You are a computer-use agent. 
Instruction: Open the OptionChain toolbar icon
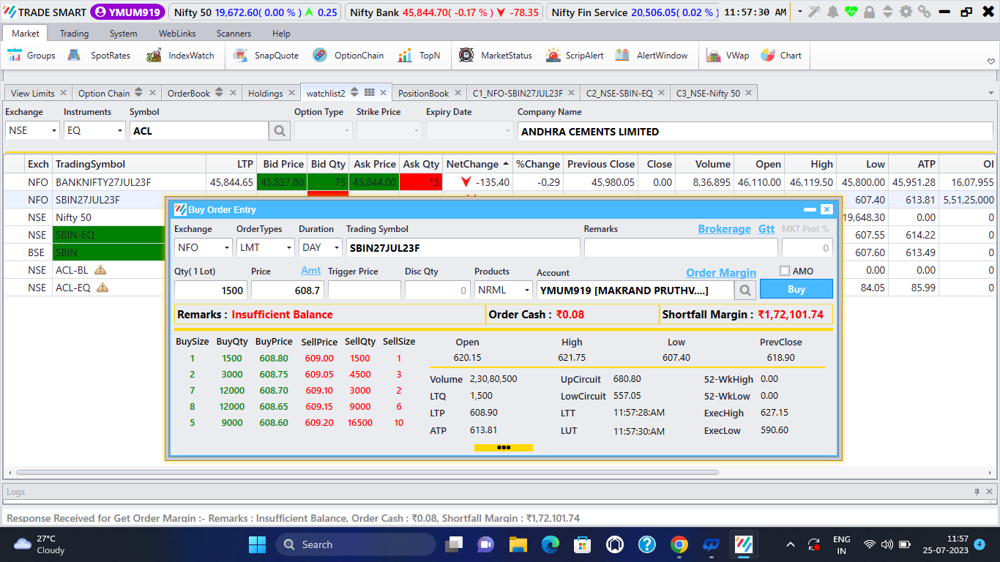tap(348, 56)
